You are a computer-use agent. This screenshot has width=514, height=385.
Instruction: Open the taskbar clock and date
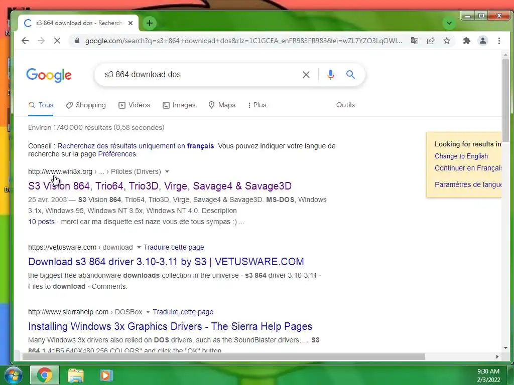[x=488, y=375]
